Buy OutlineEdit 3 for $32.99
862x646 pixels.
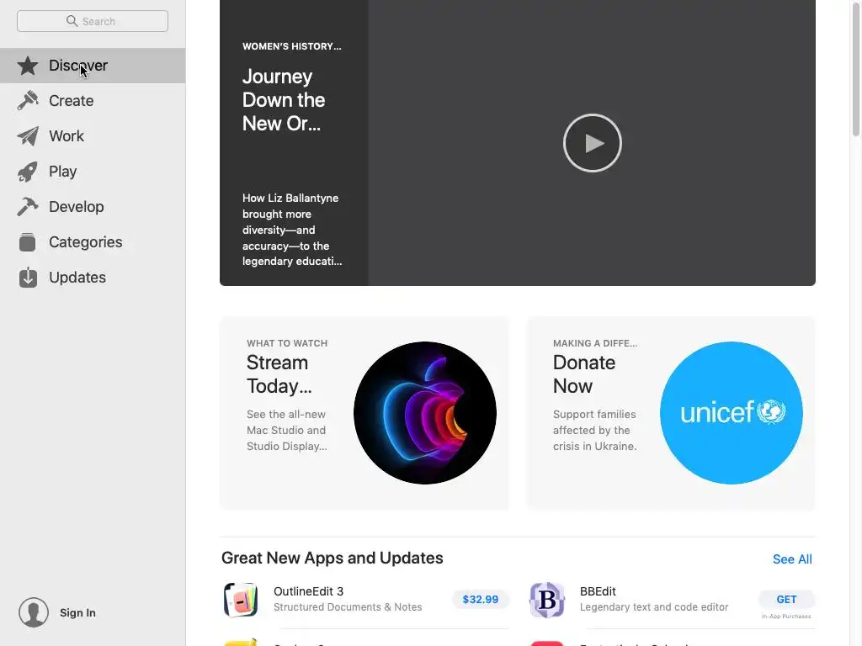481,599
